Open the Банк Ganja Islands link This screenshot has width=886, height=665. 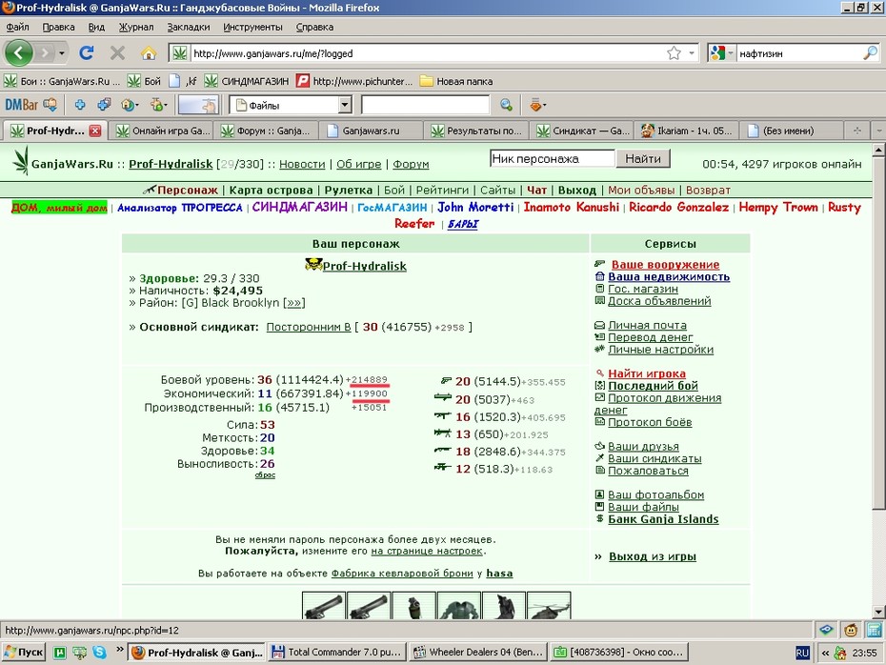(x=663, y=519)
